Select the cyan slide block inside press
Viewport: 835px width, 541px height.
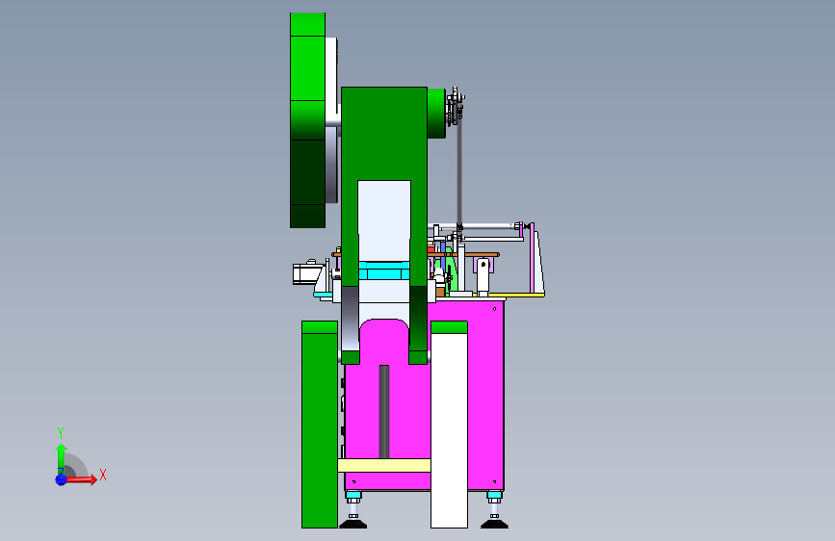[x=384, y=271]
